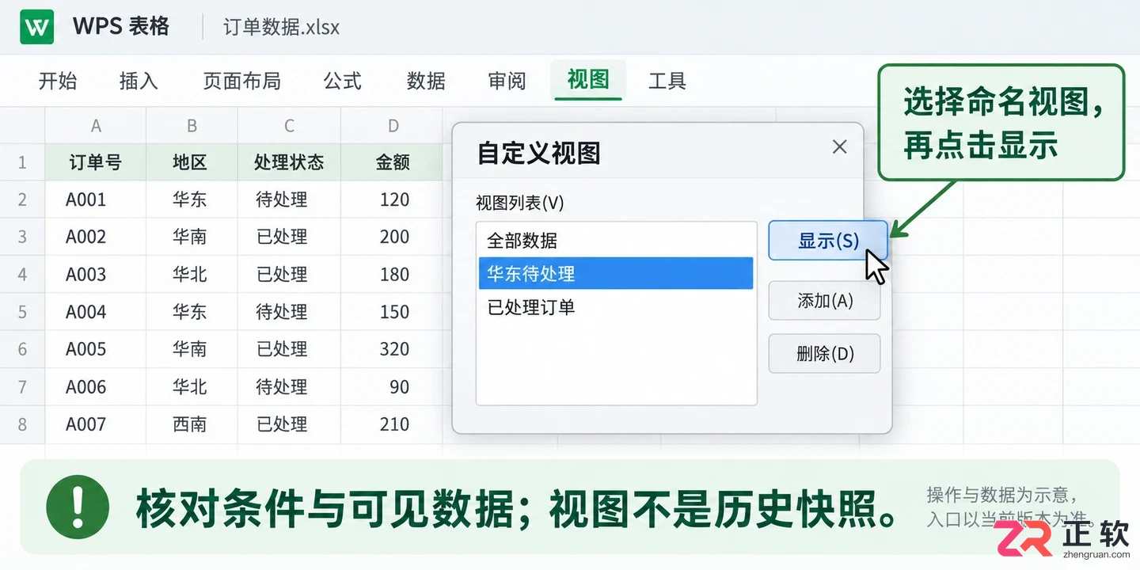
Task: Select column C header
Action: [289, 125]
